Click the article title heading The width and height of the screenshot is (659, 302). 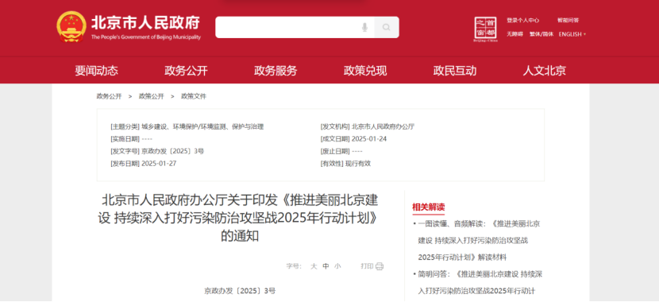point(240,218)
